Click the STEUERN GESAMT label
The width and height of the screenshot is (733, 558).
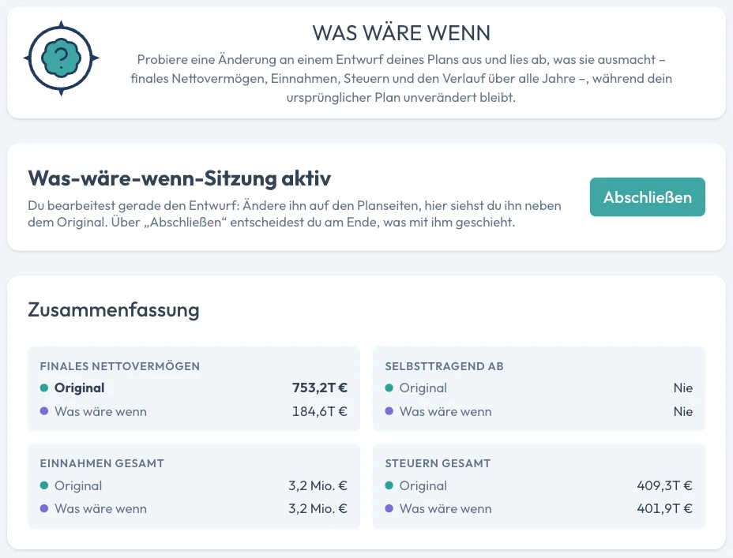[438, 463]
